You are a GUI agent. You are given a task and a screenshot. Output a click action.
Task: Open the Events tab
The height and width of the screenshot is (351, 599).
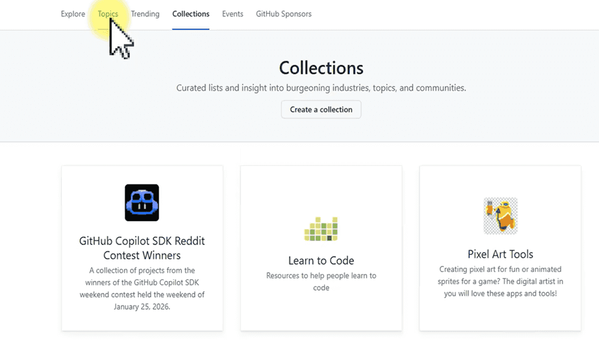pyautogui.click(x=232, y=14)
